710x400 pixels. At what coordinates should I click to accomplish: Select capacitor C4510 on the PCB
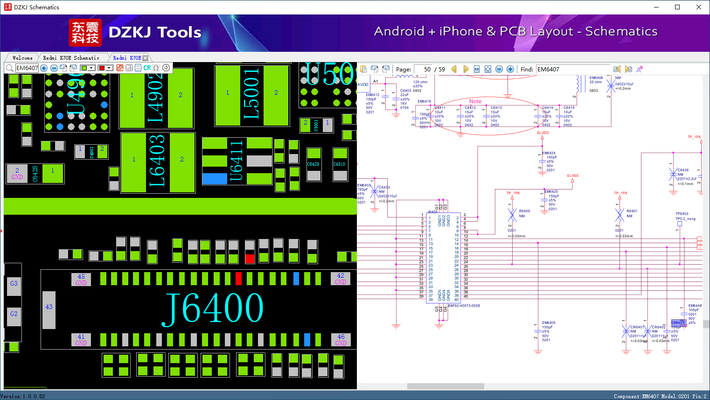pyautogui.click(x=340, y=164)
